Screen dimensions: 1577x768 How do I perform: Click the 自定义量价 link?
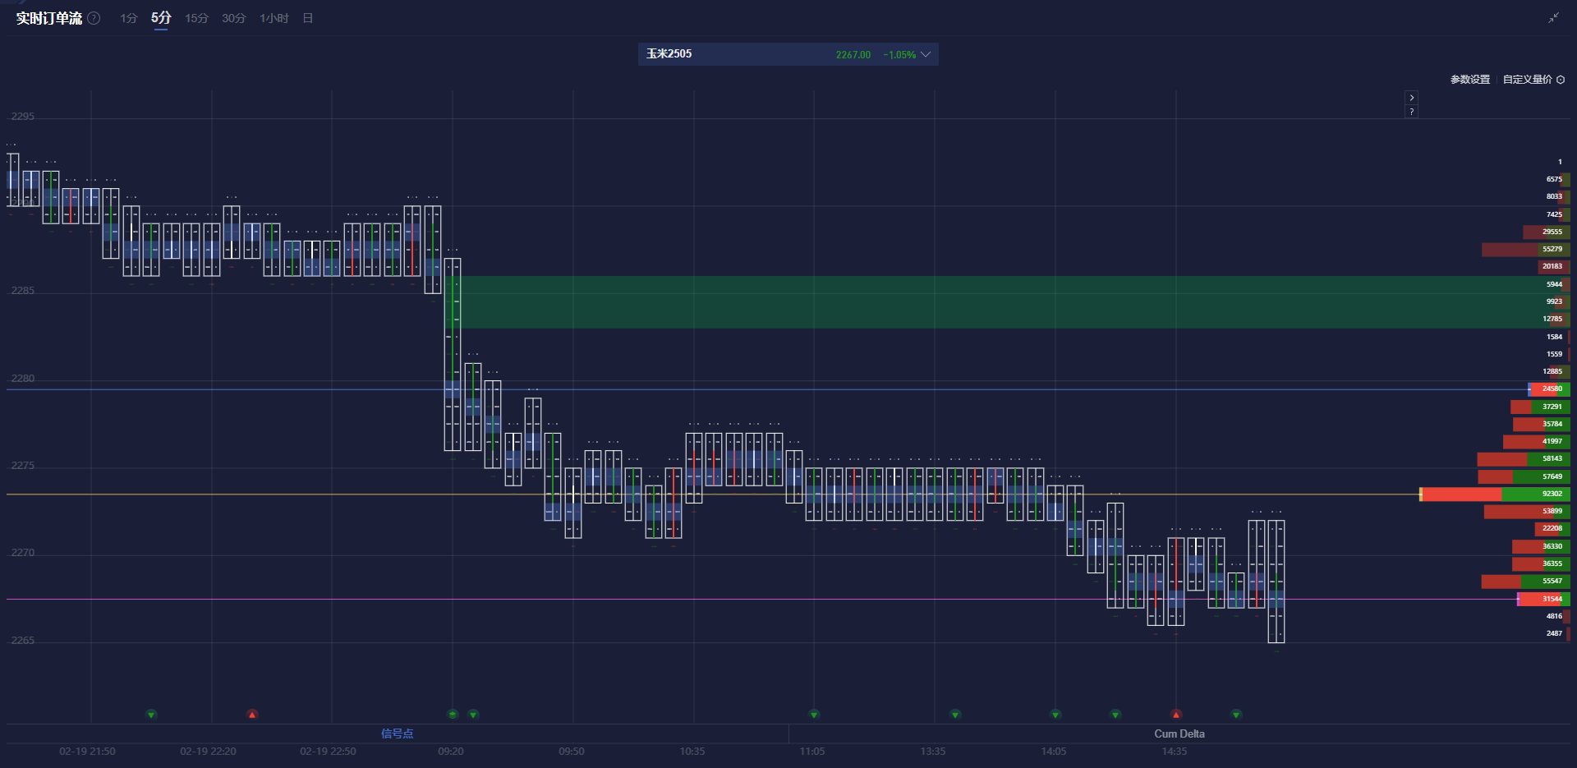pos(1526,80)
